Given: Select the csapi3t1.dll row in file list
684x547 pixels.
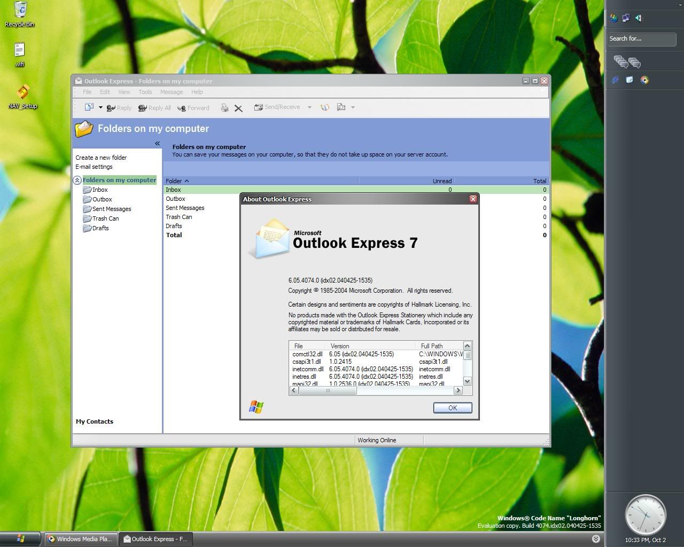Looking at the screenshot, I should 376,362.
